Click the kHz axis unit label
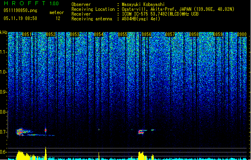The image size is (251, 160). pos(4,32)
